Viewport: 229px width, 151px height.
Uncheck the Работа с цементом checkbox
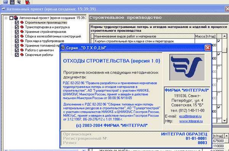[x=17, y=50]
